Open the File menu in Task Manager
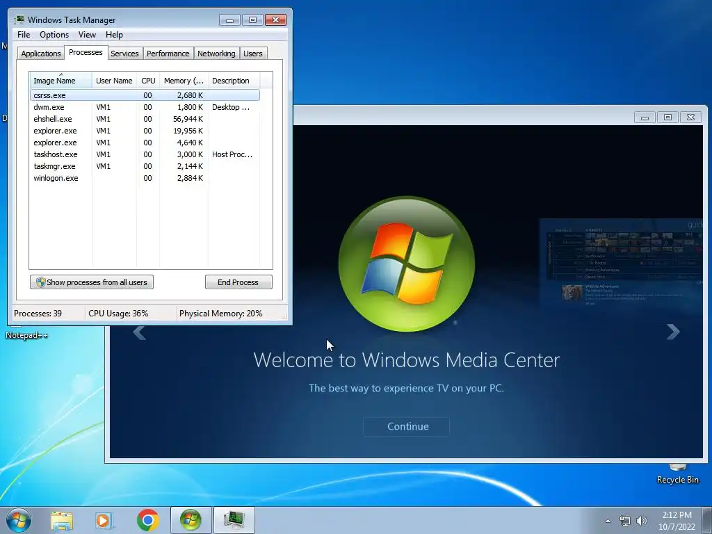This screenshot has width=712, height=534. [x=24, y=35]
